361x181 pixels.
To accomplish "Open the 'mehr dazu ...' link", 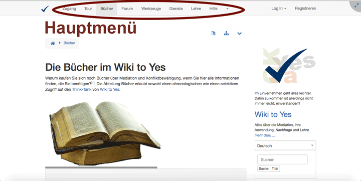I will [265, 135].
